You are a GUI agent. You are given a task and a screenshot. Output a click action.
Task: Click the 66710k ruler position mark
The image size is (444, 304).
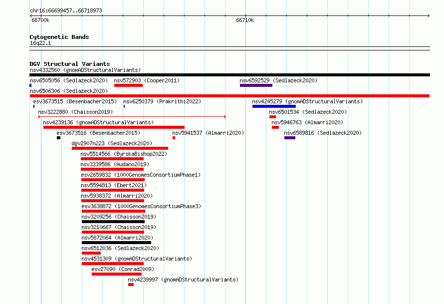245,20
